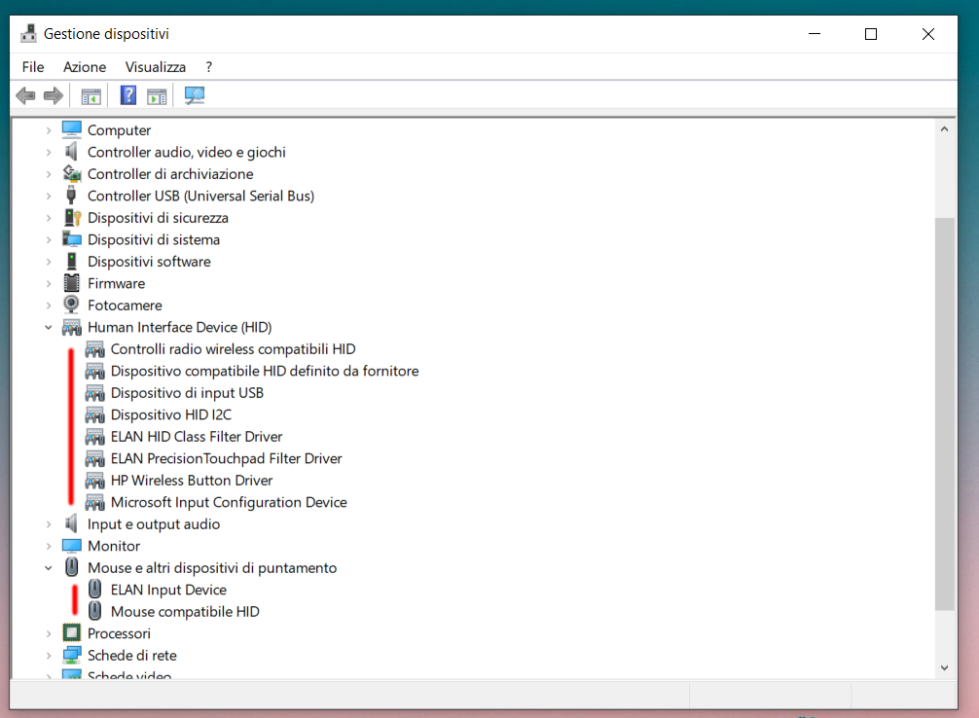This screenshot has width=979, height=718.
Task: Click the Forward arrow toolbar icon
Action: [x=54, y=95]
